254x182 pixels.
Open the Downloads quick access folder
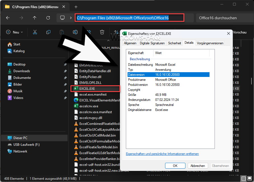pos(19,71)
